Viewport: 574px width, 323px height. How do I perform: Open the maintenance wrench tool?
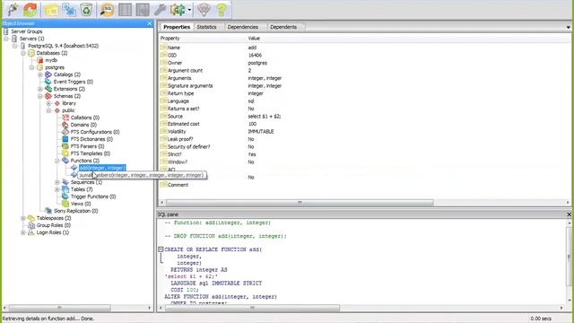click(x=160, y=10)
